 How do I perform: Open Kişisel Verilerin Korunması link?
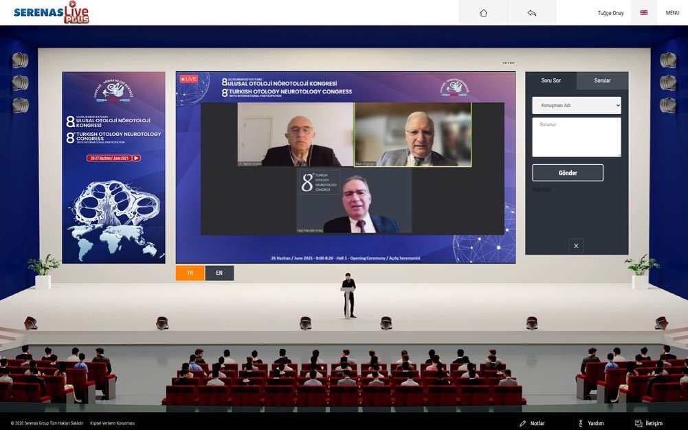(x=112, y=423)
